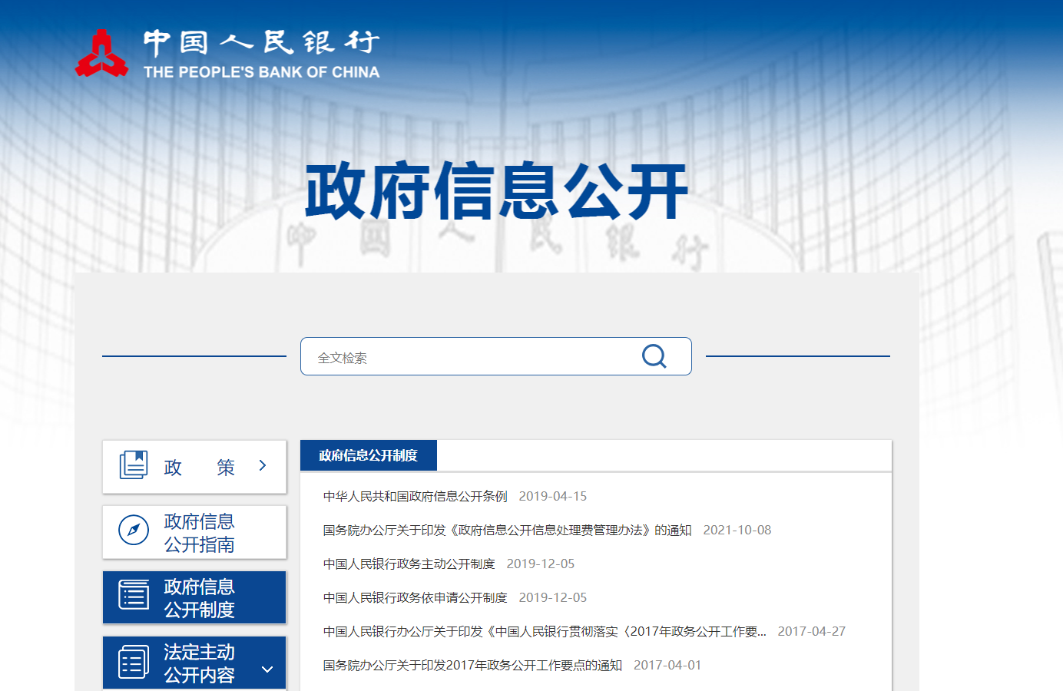Image resolution: width=1063 pixels, height=691 pixels.
Task: Open the 政策 sidebar item
Action: click(x=194, y=467)
